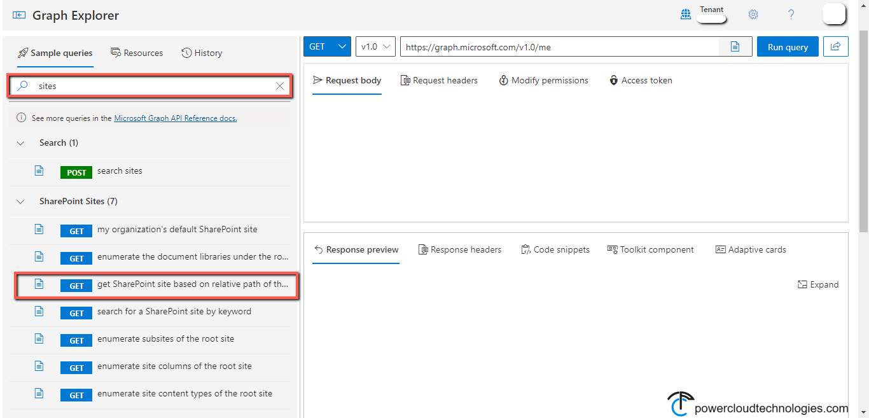Viewport: 869px width, 418px height.
Task: Switch to Sample queries tab
Action: [55, 53]
